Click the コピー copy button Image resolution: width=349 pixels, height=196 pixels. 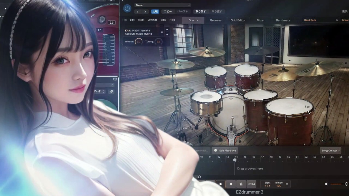click(168, 11)
